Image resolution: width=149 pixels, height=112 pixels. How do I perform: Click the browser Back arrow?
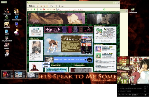point(28,9)
